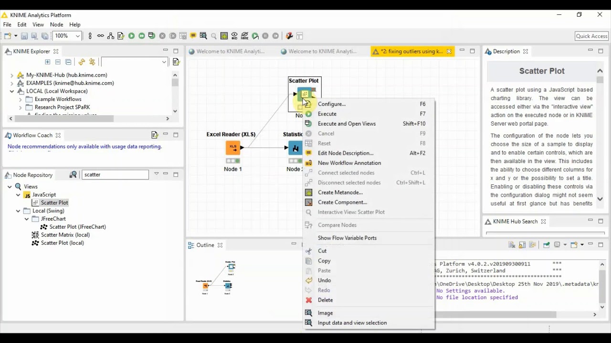The image size is (611, 343).
Task: Open the View menu
Action: coord(38,24)
